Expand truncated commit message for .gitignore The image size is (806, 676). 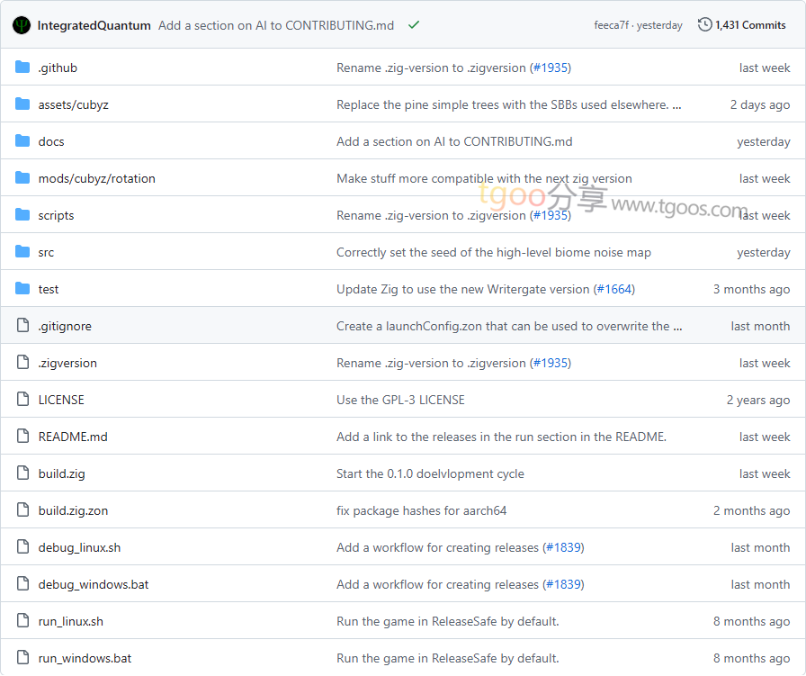(x=677, y=326)
